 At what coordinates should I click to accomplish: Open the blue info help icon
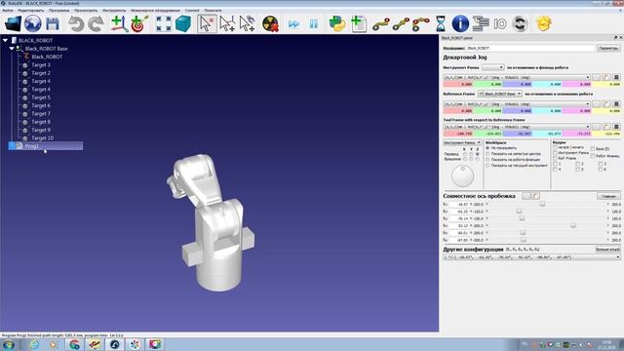(460, 23)
